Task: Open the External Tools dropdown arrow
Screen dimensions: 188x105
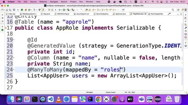Action: (75, 10)
